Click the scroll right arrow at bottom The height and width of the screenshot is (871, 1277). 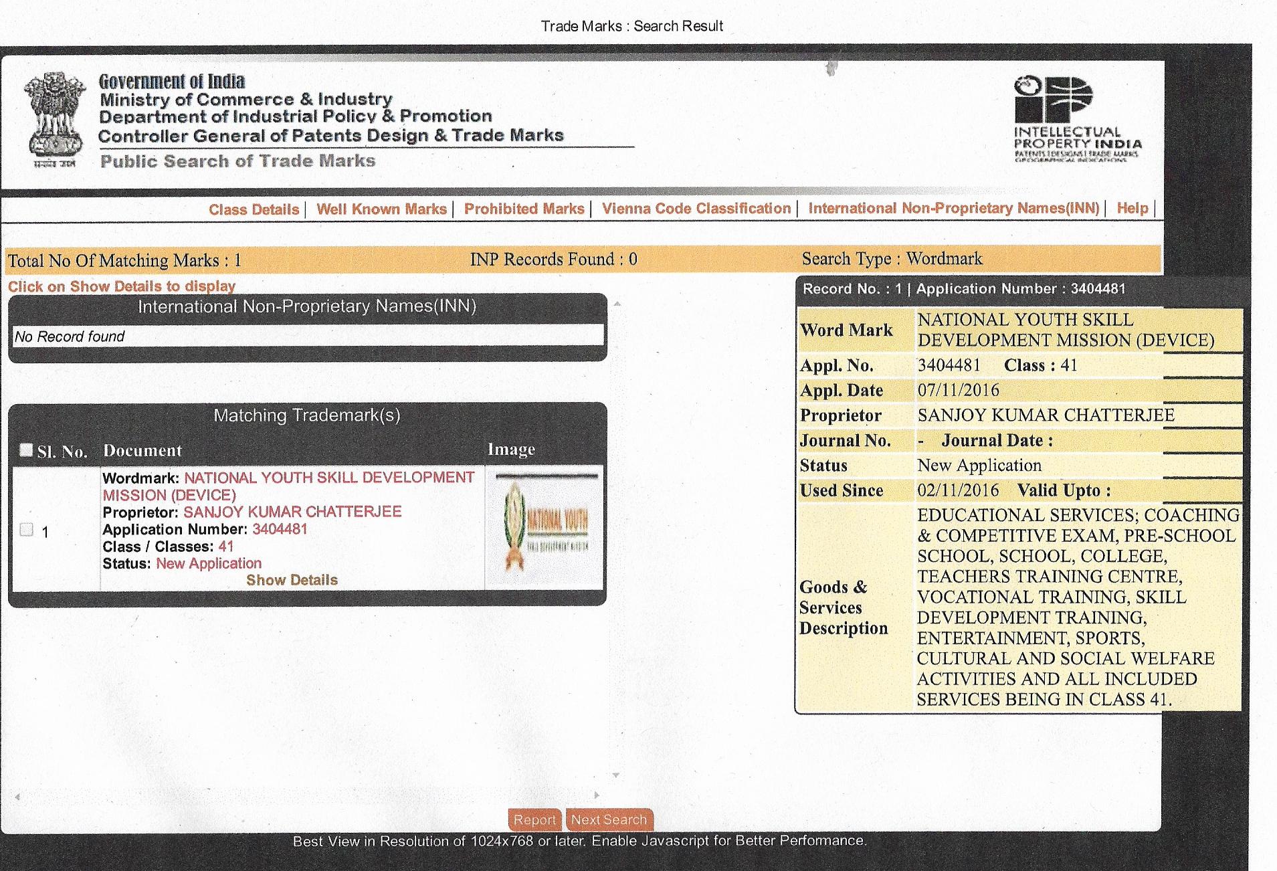click(x=596, y=795)
